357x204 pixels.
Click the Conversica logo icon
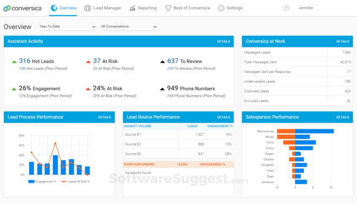pyautogui.click(x=7, y=8)
